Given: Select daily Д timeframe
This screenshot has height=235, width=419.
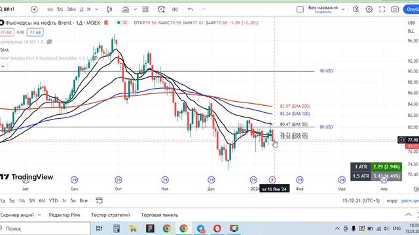Looking at the screenshot, I should point(81,9).
